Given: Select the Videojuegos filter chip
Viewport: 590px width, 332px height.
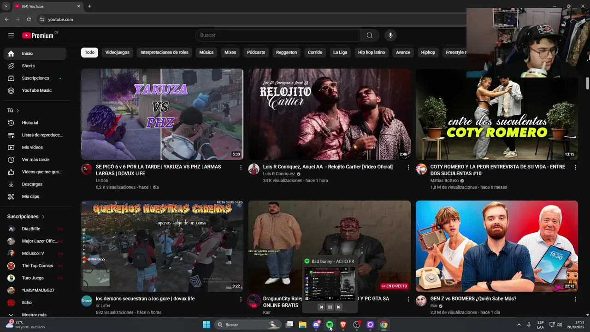Looking at the screenshot, I should click(118, 53).
